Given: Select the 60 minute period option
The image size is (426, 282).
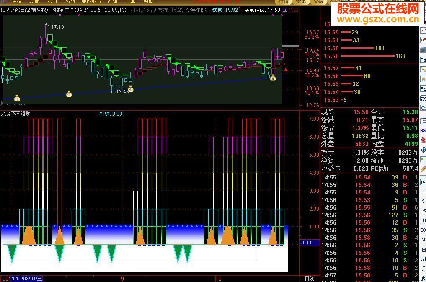Looking at the screenshot, I should (x=423, y=230).
